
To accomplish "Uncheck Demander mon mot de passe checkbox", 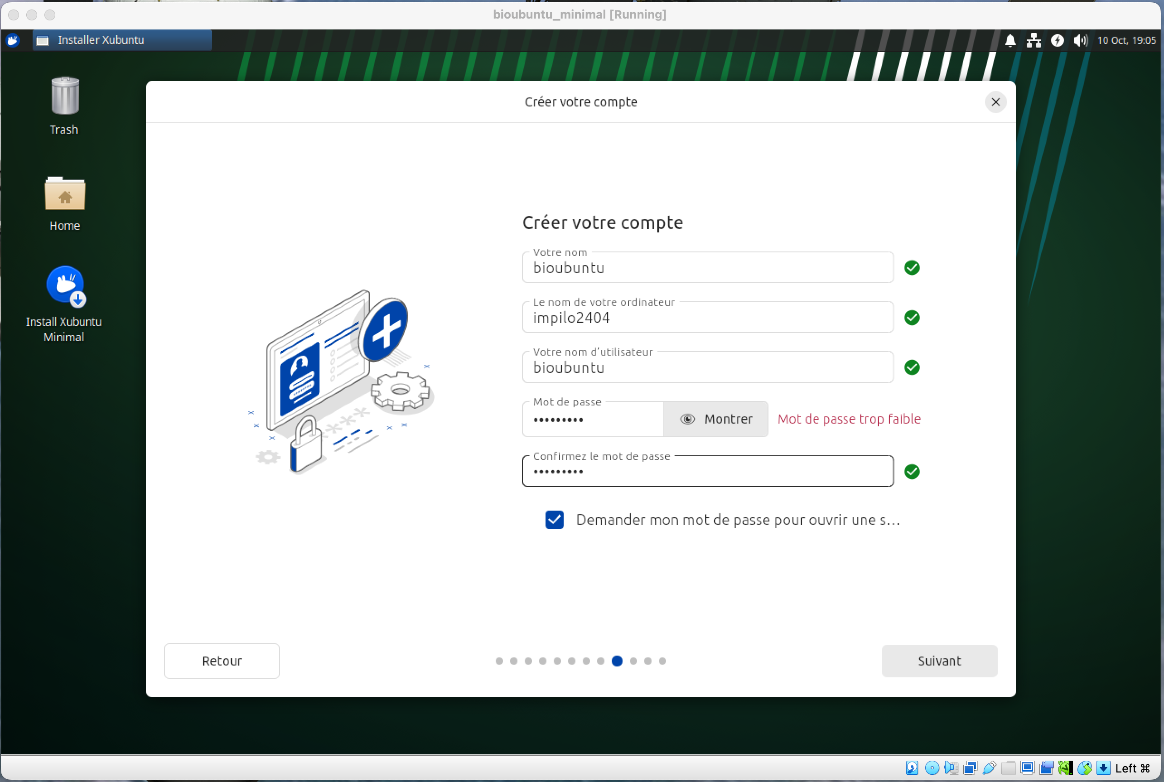I will coord(554,520).
